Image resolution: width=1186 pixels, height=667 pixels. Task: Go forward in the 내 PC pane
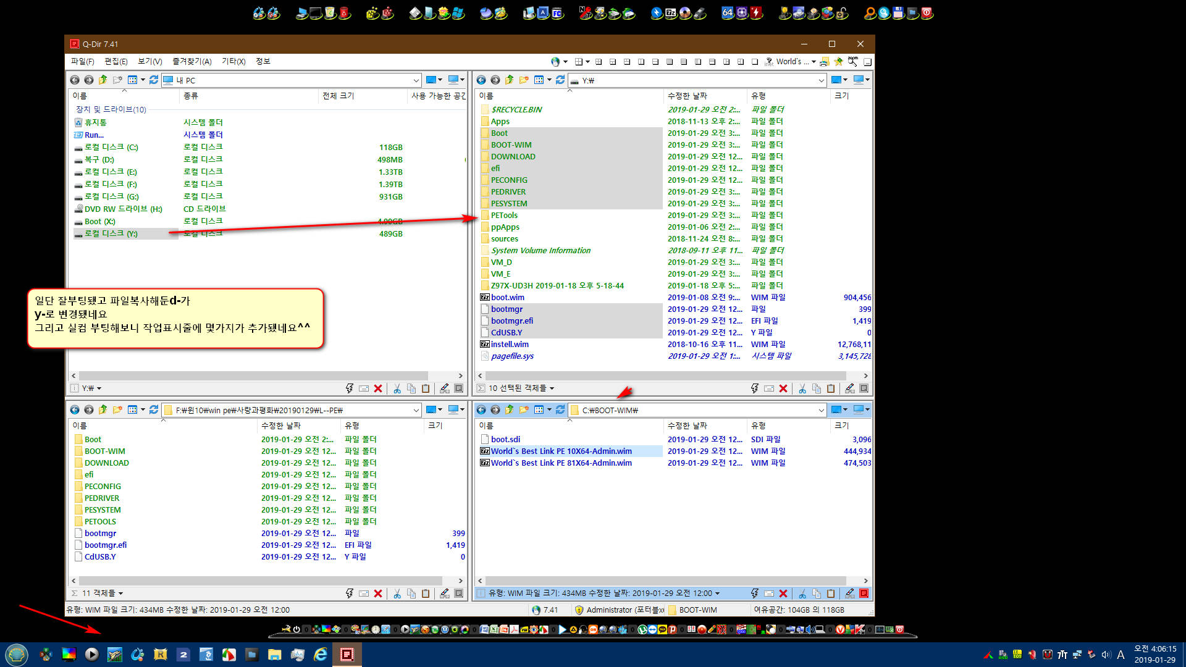[89, 80]
